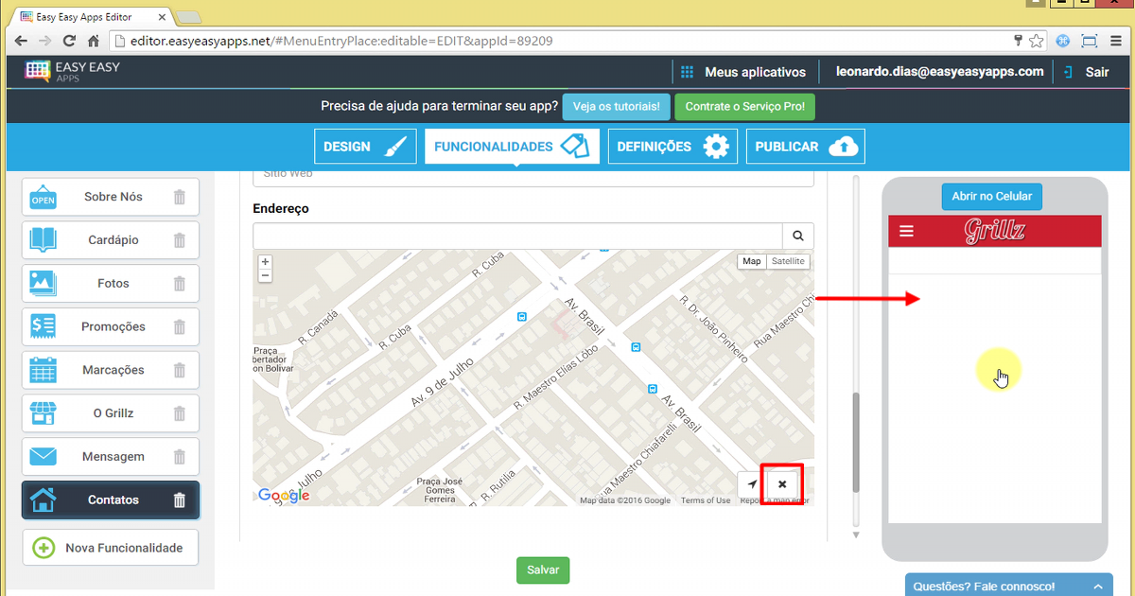Image resolution: width=1135 pixels, height=596 pixels.
Task: Open Meus aplicativos grid menu
Action: pos(742,72)
